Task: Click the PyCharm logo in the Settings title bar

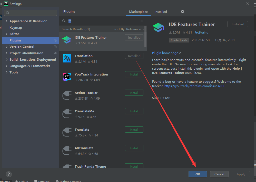Action: (x=6, y=4)
